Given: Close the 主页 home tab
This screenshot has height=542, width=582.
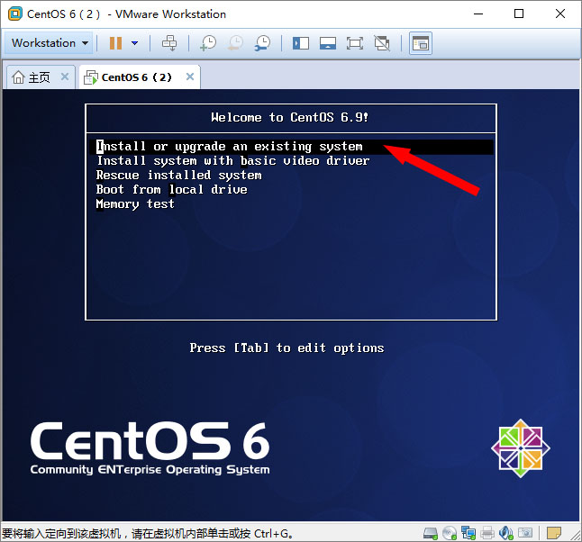Looking at the screenshot, I should 65,77.
